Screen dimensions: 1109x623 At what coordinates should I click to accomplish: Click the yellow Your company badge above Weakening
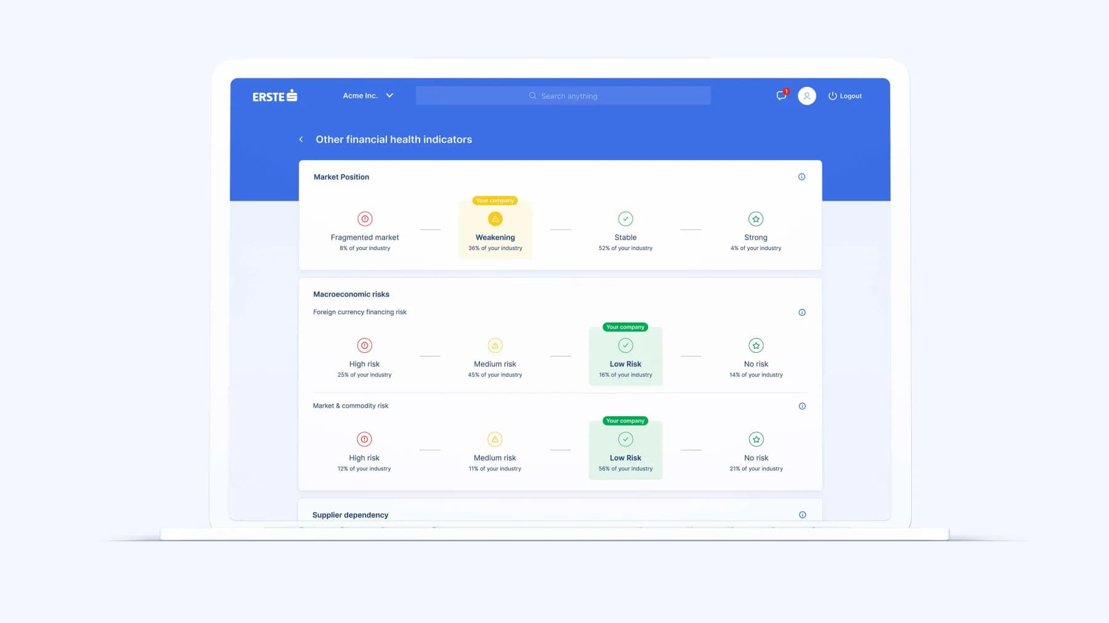(x=495, y=201)
